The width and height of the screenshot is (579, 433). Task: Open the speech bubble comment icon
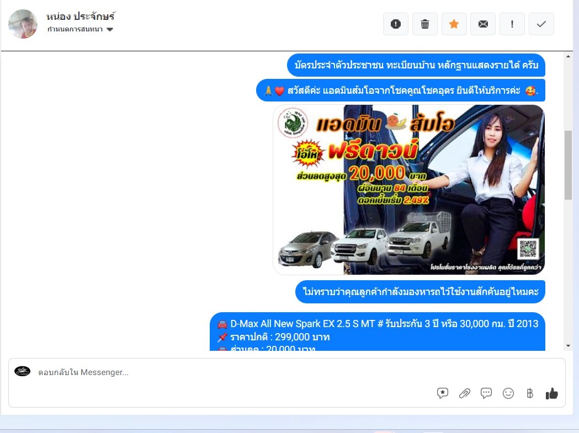(486, 393)
